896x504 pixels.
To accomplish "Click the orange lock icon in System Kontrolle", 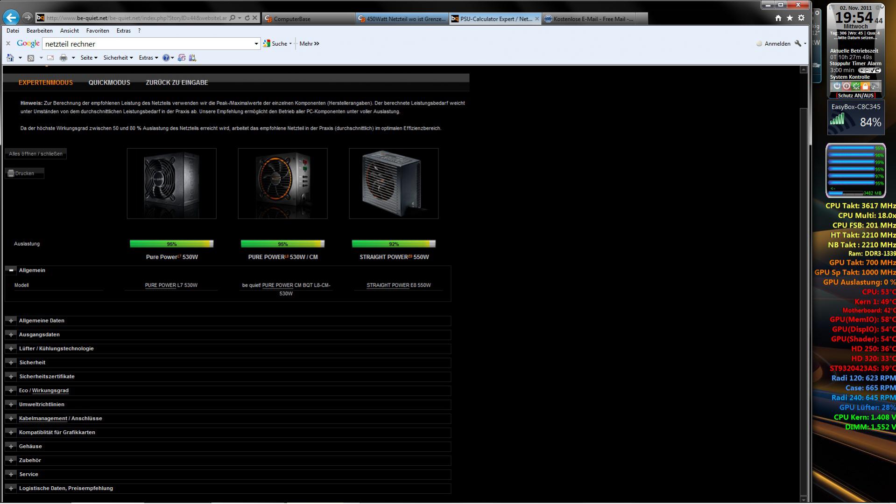I will (x=865, y=86).
